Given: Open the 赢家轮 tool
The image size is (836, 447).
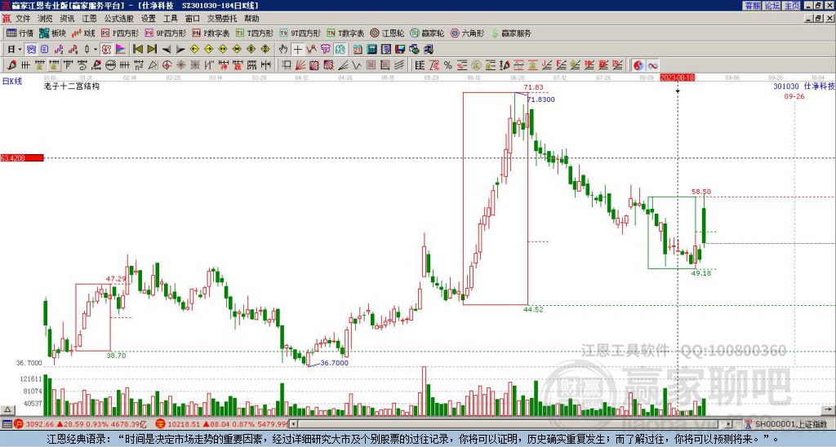Looking at the screenshot, I should pos(427,33).
